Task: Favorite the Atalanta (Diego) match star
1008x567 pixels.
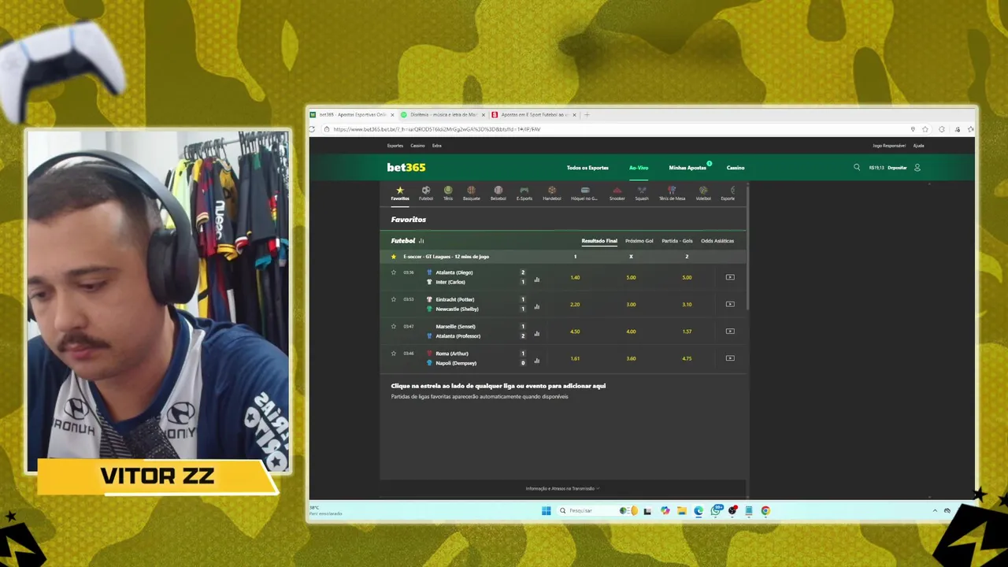Action: click(394, 272)
